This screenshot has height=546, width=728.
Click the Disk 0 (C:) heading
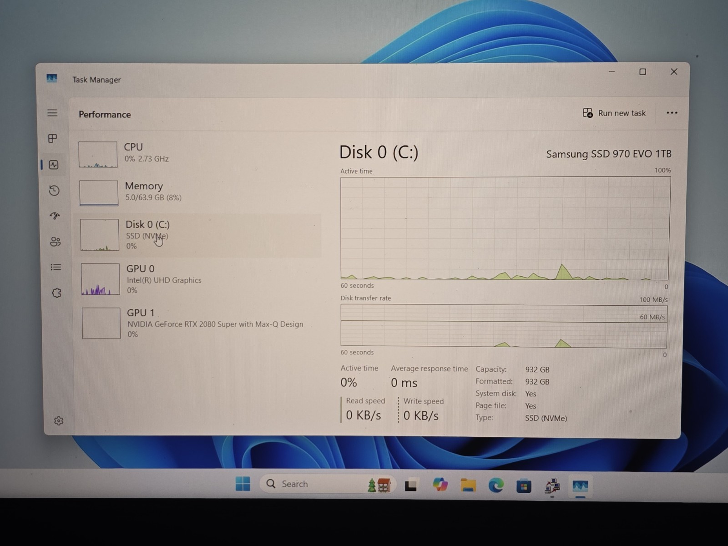tap(379, 152)
